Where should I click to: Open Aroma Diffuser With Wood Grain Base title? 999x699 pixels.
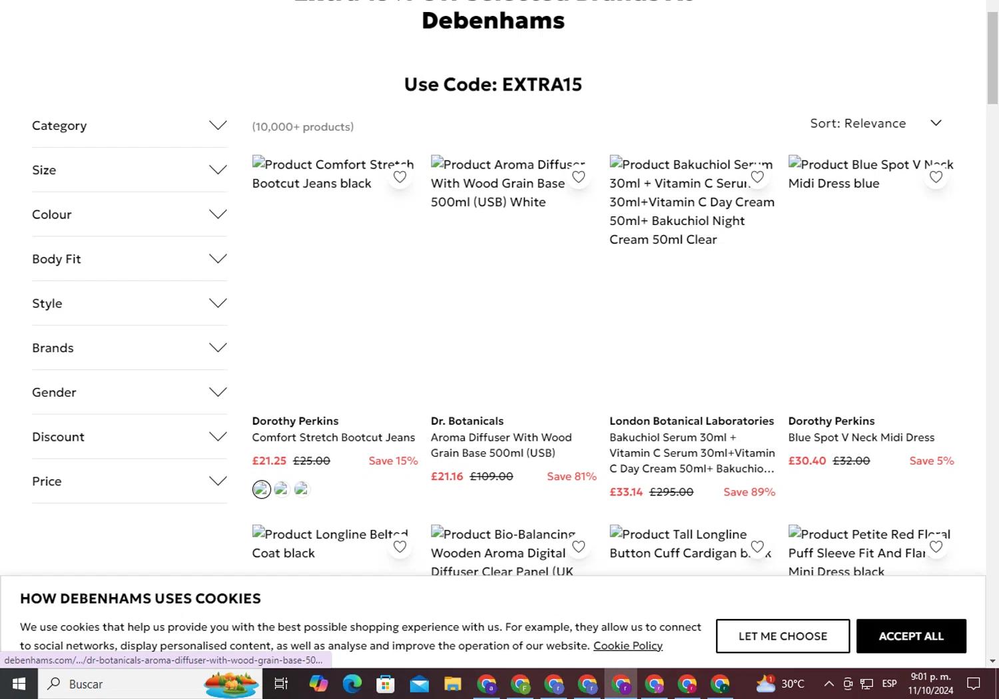[x=501, y=445]
